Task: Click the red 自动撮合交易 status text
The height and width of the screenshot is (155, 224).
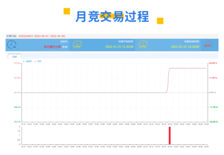Action: click(x=52, y=47)
